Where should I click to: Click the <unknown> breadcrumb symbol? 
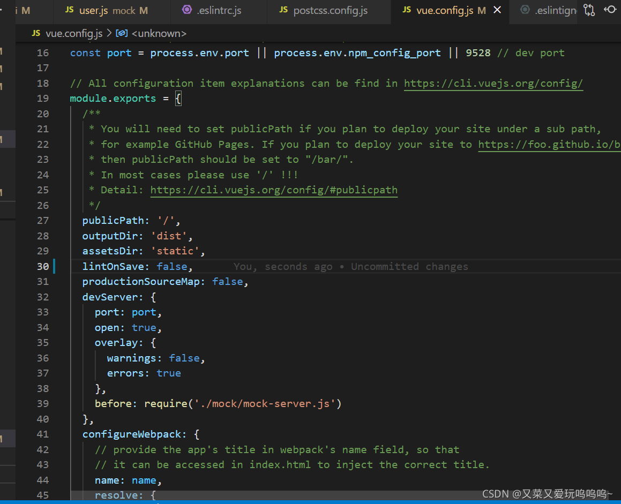(x=159, y=34)
